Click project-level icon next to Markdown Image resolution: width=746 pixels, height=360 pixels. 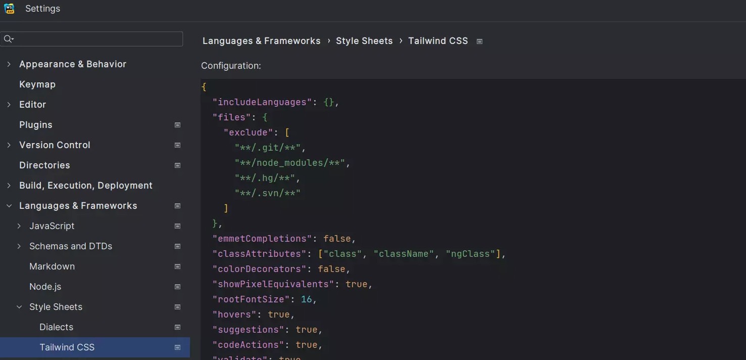177,266
